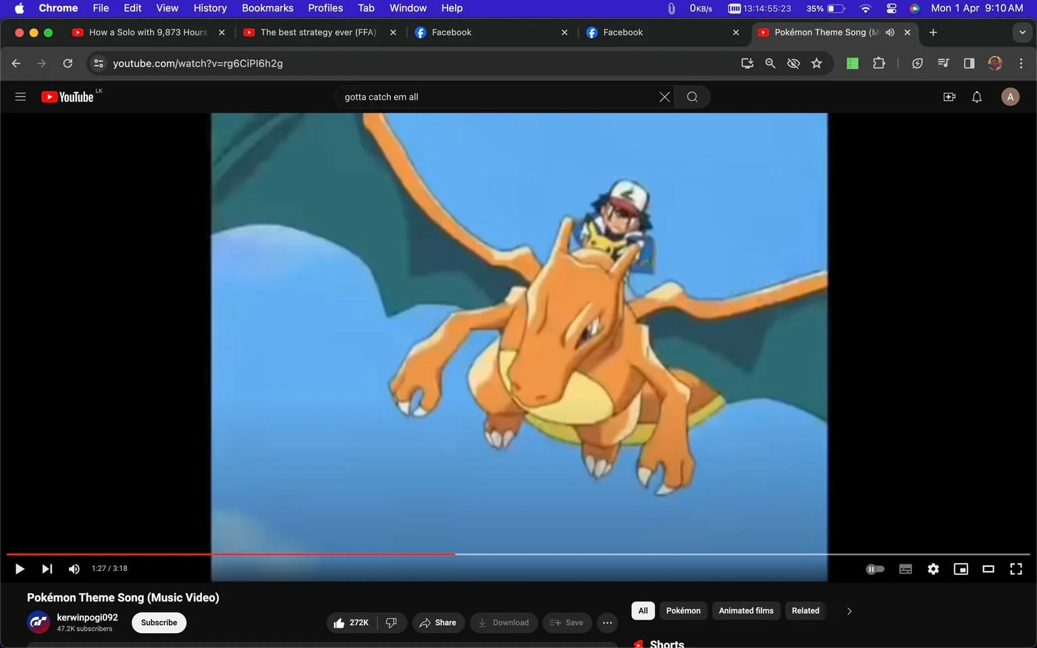Play the Pokémon video
This screenshot has width=1037, height=648.
(x=20, y=569)
